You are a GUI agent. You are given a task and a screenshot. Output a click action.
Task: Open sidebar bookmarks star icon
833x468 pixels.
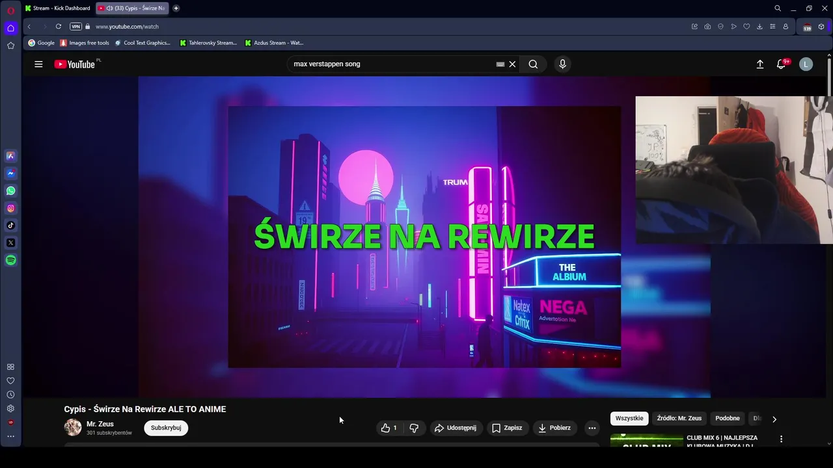pos(10,45)
